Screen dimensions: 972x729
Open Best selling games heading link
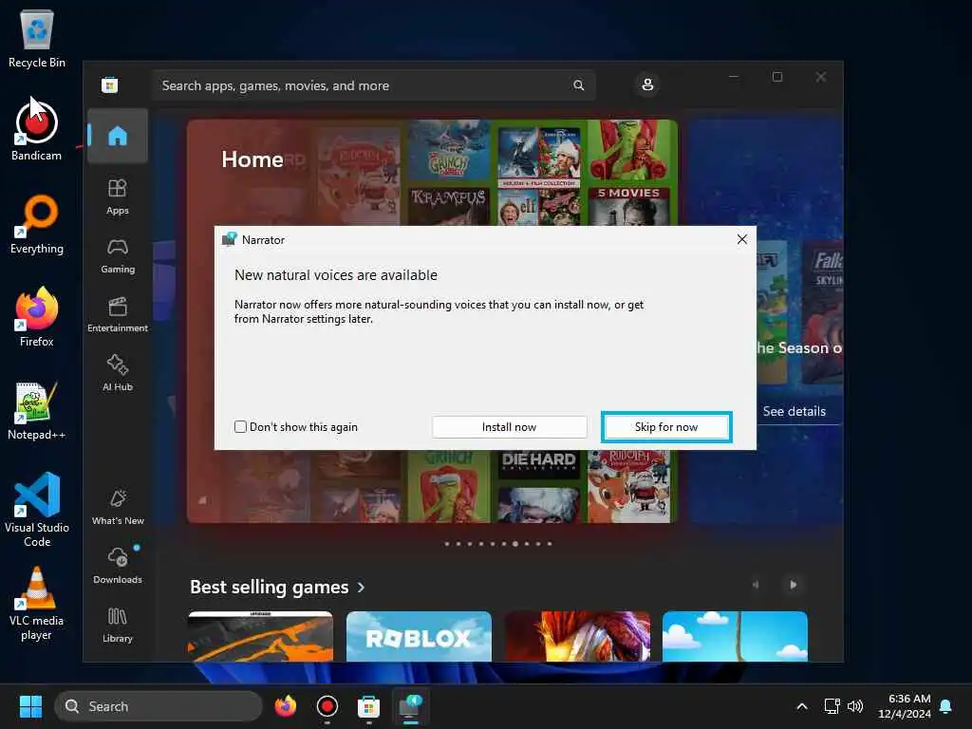[x=269, y=587]
